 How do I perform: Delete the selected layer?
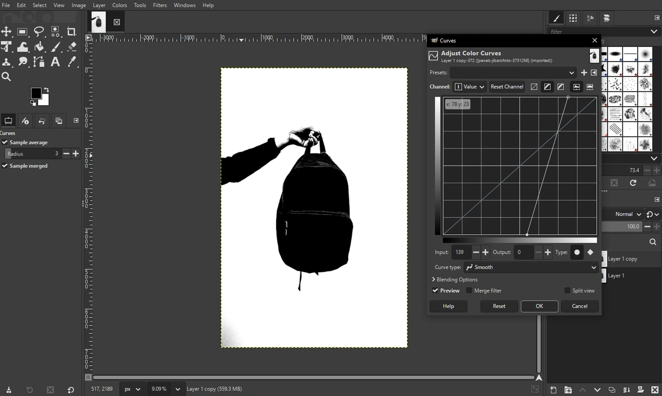[x=654, y=390]
